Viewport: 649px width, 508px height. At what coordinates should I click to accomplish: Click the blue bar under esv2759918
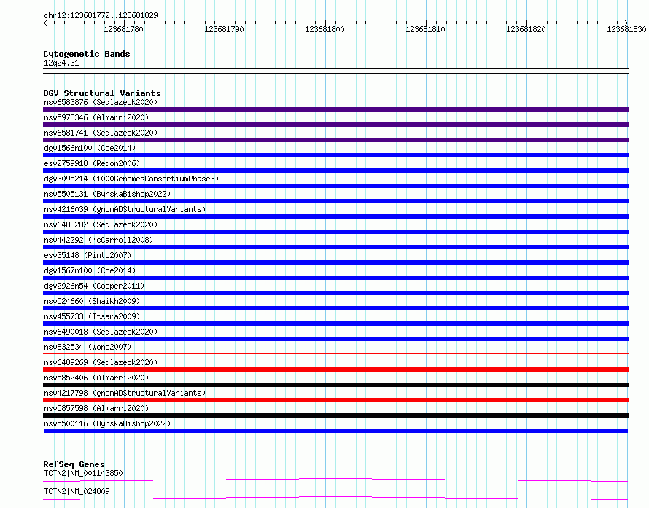click(x=335, y=171)
